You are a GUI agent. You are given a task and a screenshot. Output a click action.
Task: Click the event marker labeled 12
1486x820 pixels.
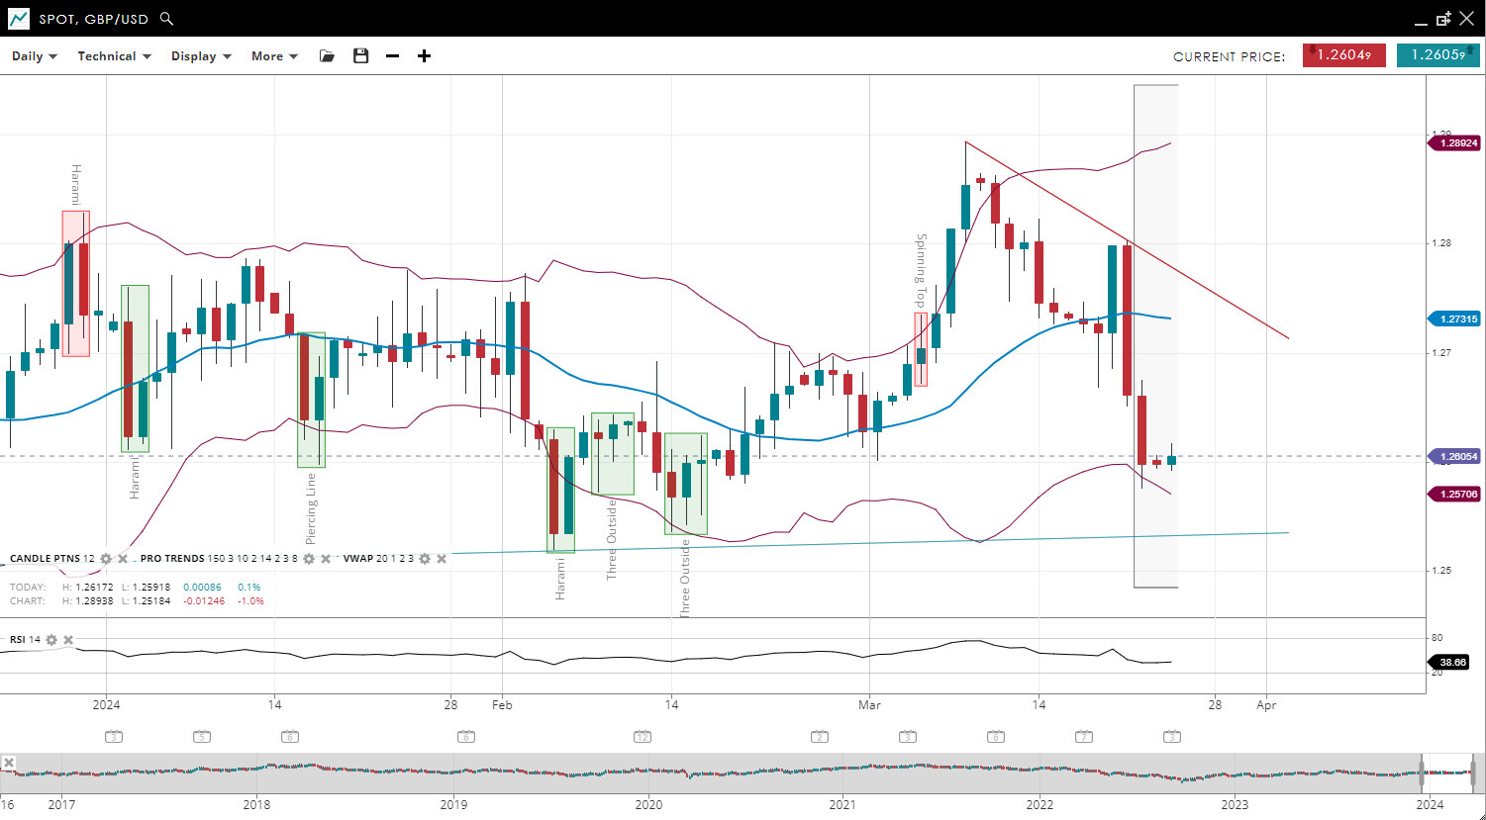click(642, 737)
